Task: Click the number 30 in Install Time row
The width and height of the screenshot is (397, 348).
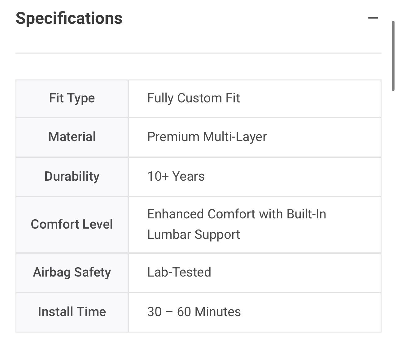Action: (154, 312)
